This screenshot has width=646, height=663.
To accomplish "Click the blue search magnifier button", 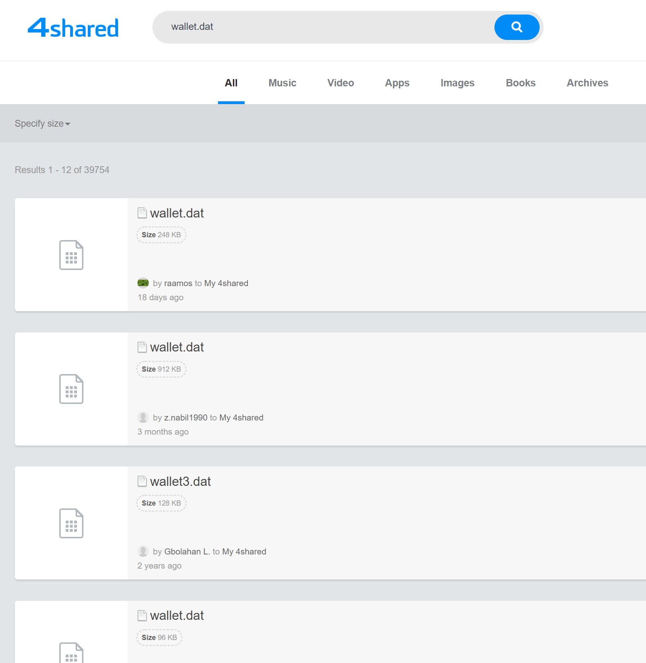I will coord(517,27).
